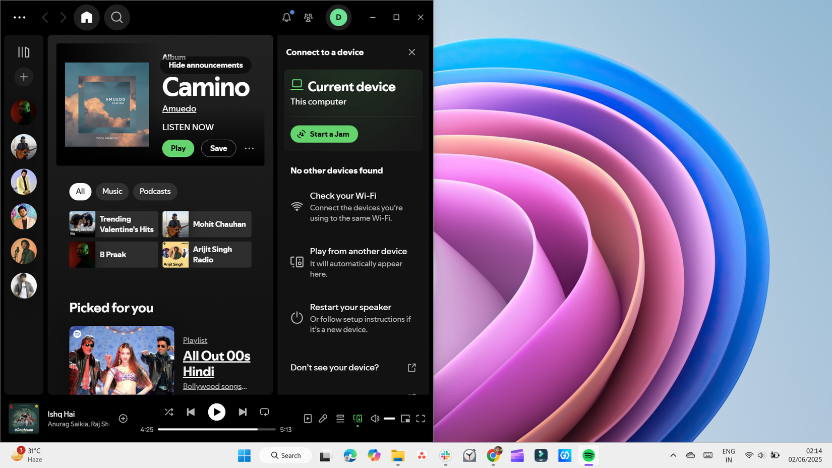Enter full screen playback mode
This screenshot has height=468, width=832.
421,419
